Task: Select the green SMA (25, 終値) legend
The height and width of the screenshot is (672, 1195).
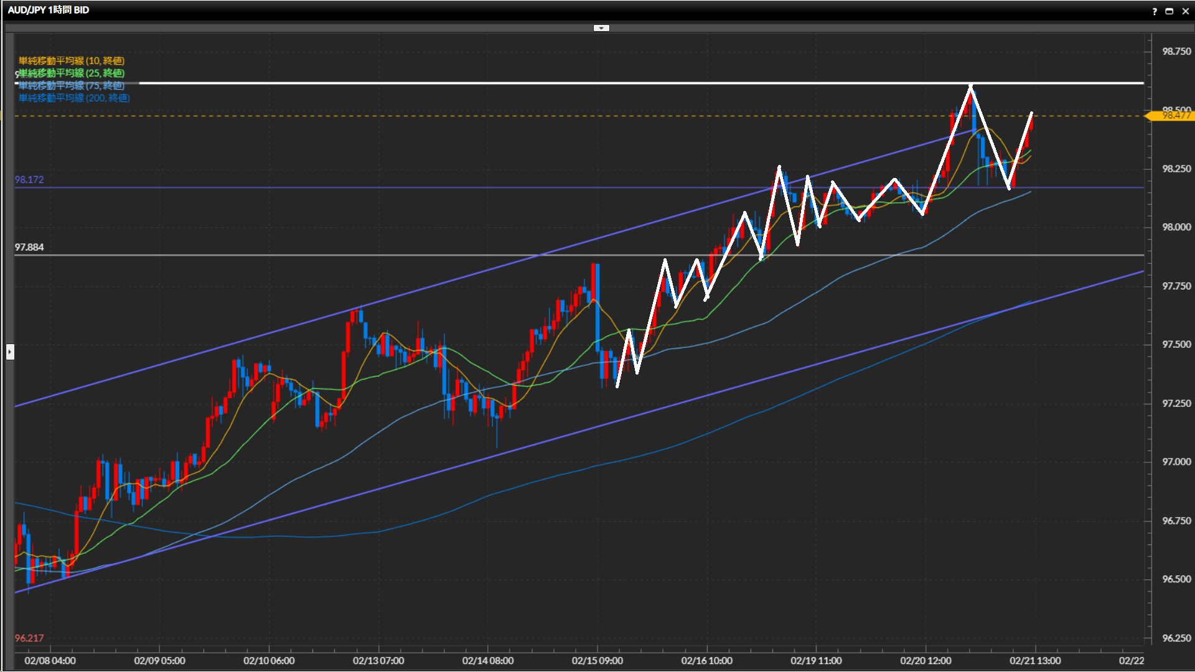Action: [x=72, y=73]
